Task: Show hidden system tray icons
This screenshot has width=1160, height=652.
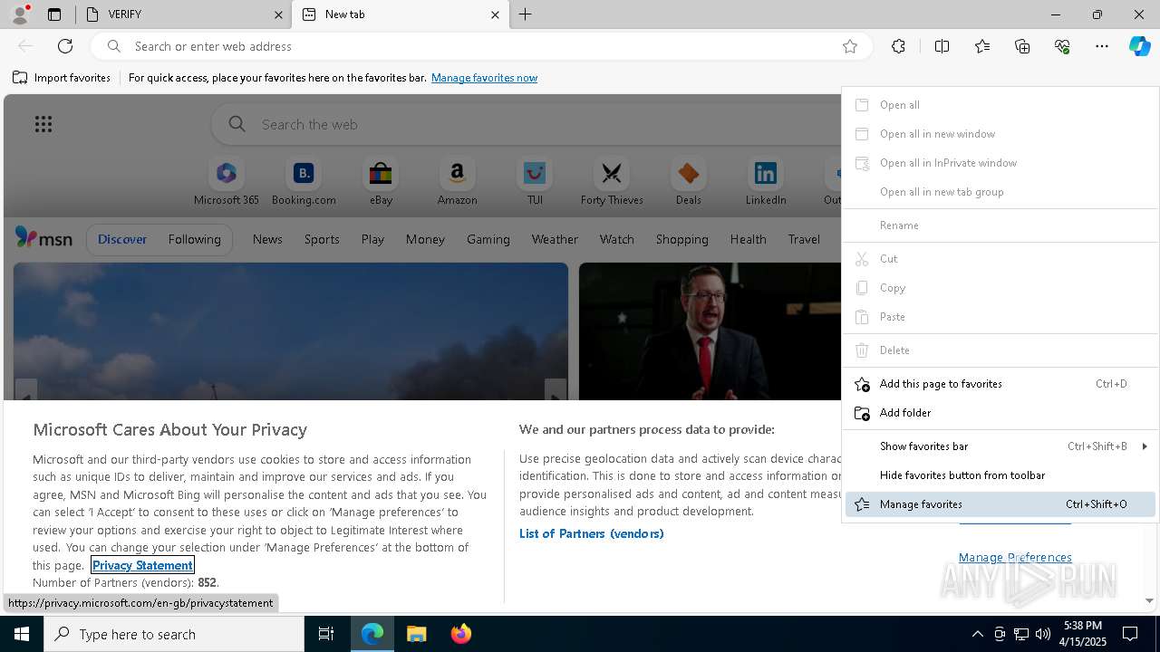Action: (977, 634)
